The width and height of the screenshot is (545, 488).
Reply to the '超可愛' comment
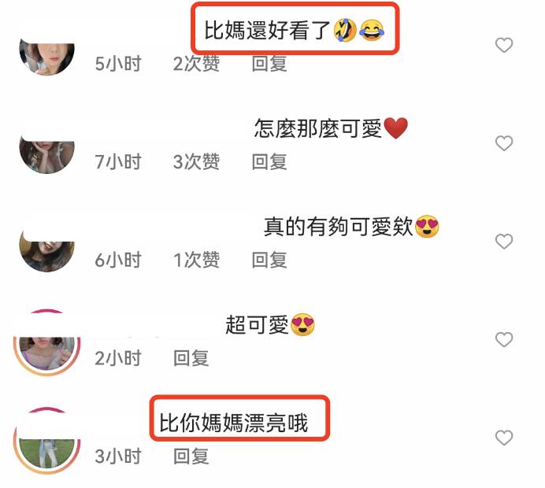(x=191, y=358)
